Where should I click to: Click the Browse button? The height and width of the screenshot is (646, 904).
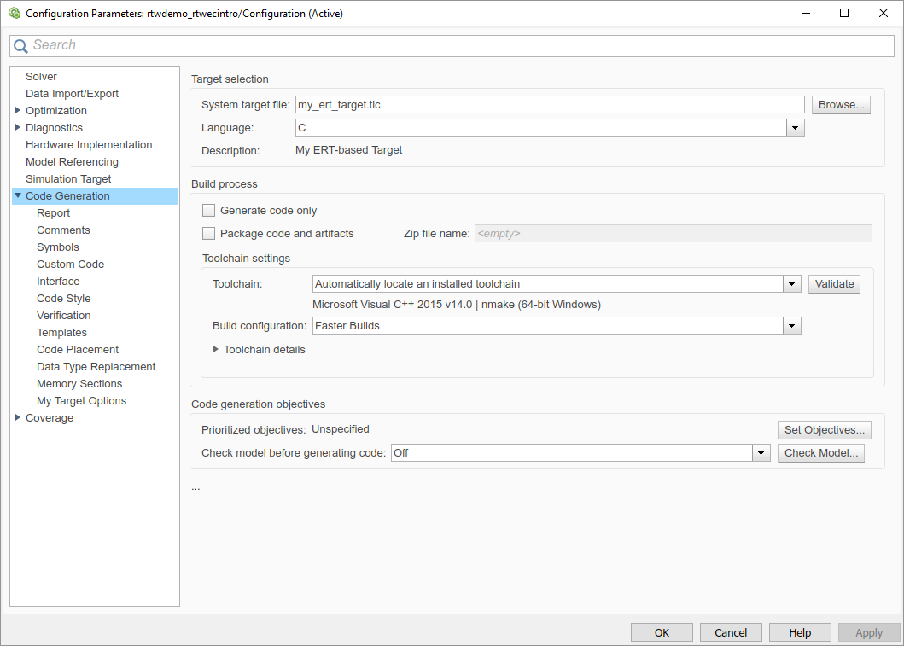point(841,105)
